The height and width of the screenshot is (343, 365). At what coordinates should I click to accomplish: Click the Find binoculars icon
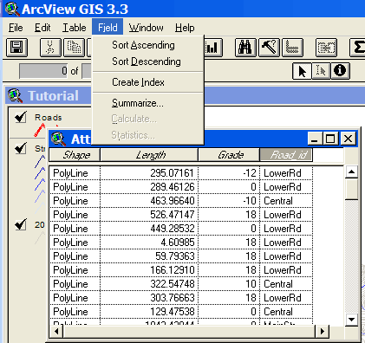pyautogui.click(x=245, y=48)
